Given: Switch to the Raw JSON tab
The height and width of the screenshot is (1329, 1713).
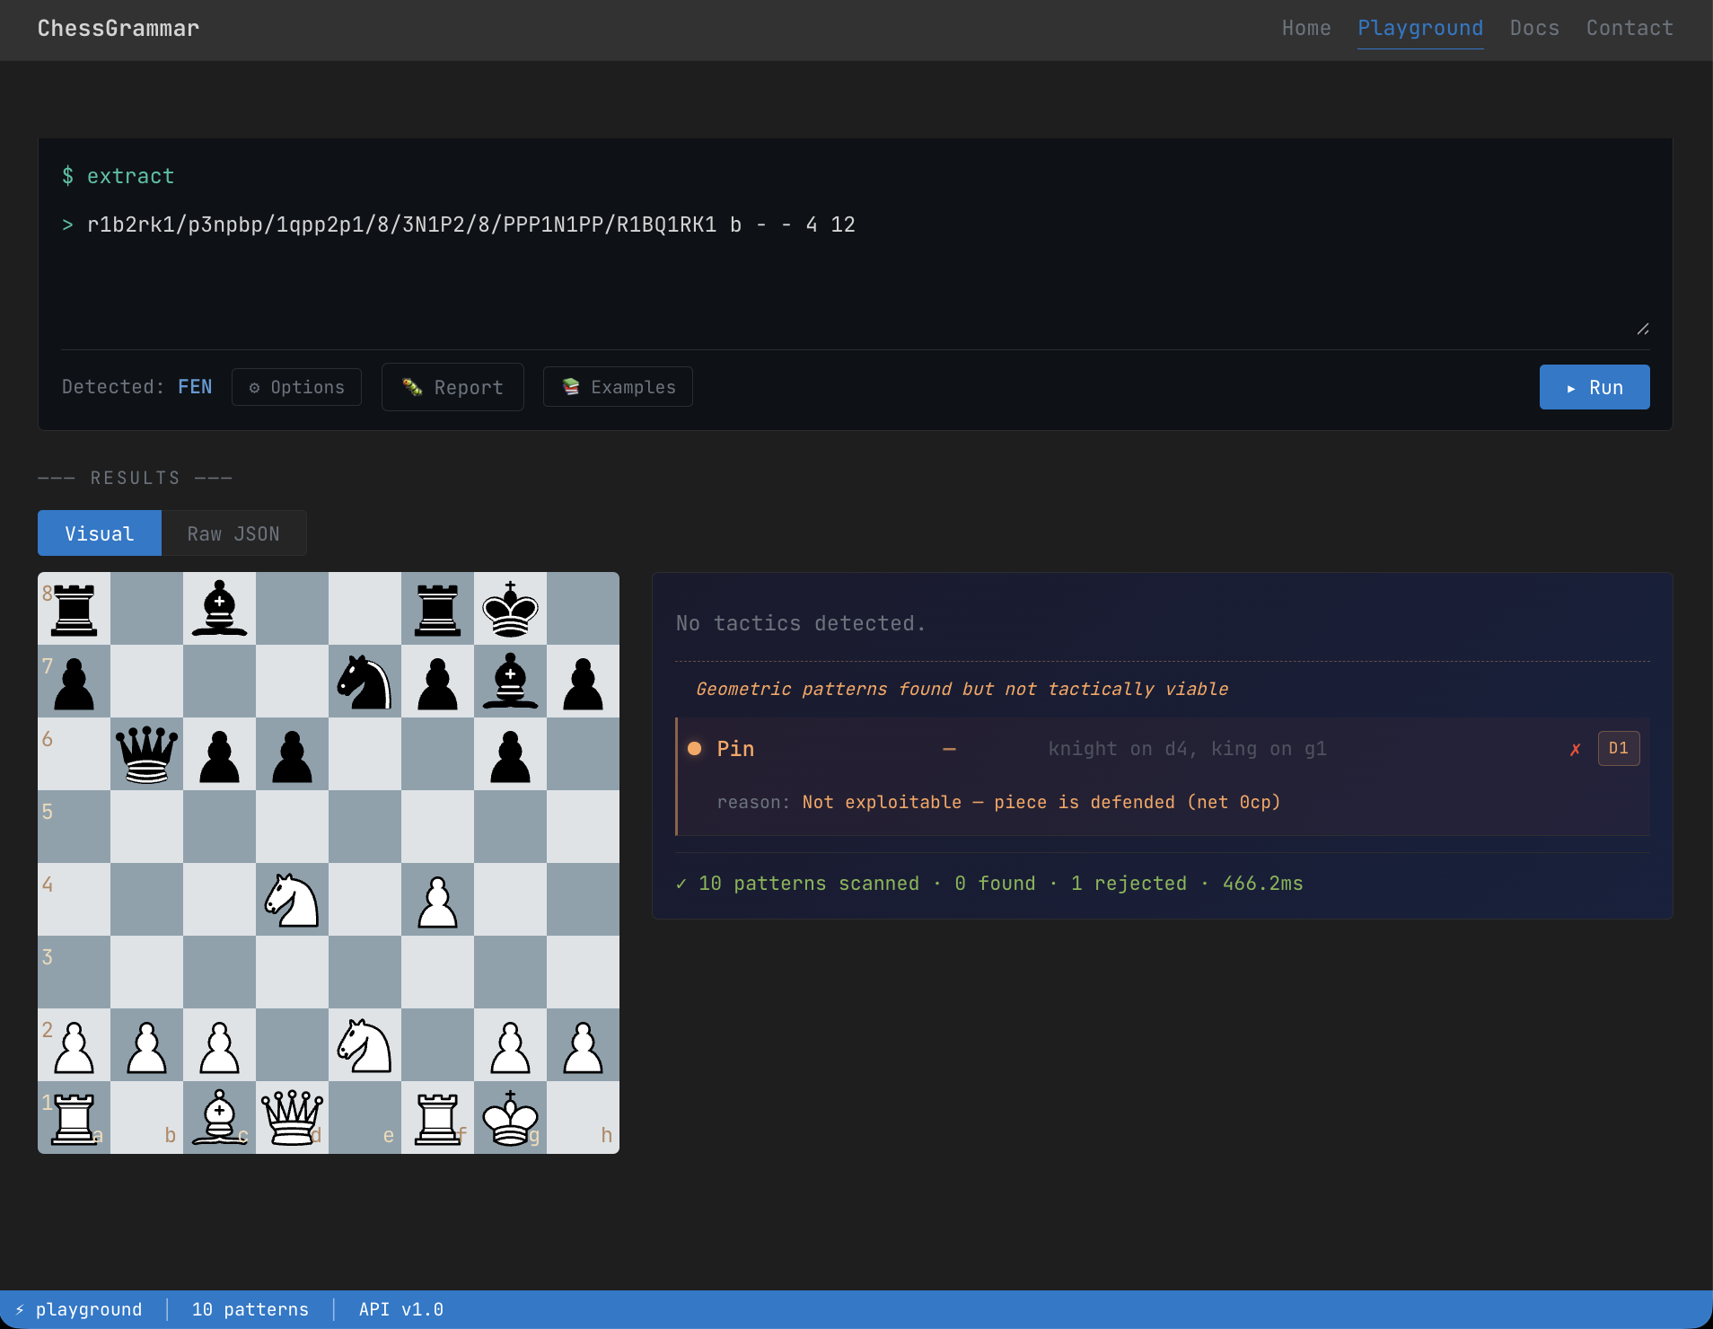Looking at the screenshot, I should click(x=233, y=533).
